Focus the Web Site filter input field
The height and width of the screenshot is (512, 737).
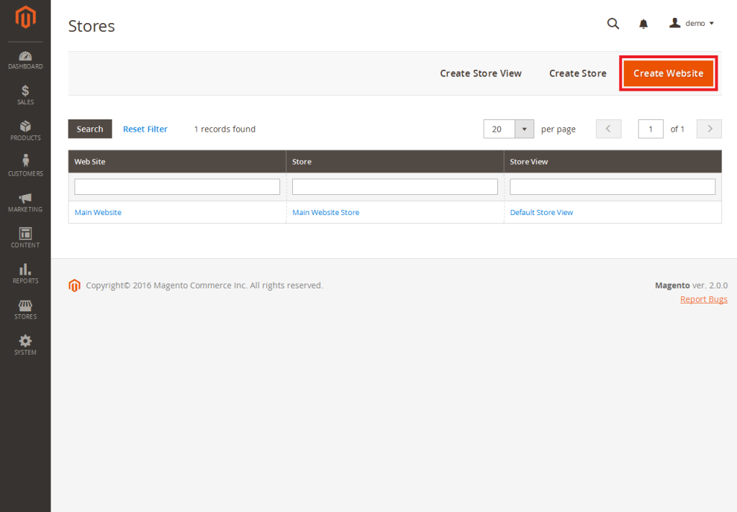point(177,187)
